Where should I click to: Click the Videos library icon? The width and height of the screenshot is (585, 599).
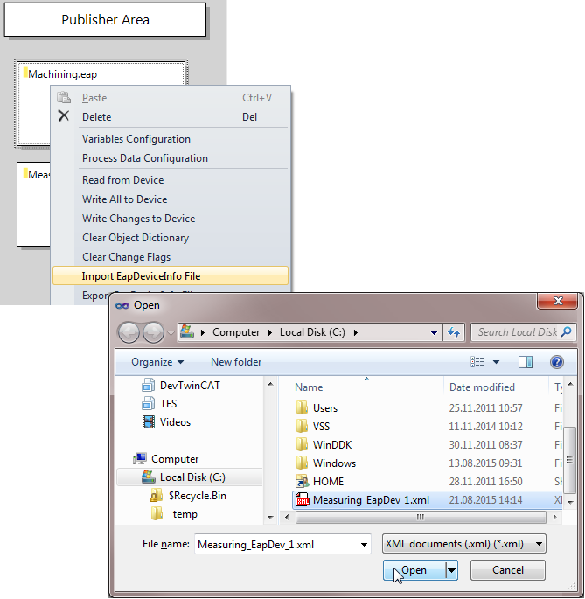[149, 422]
